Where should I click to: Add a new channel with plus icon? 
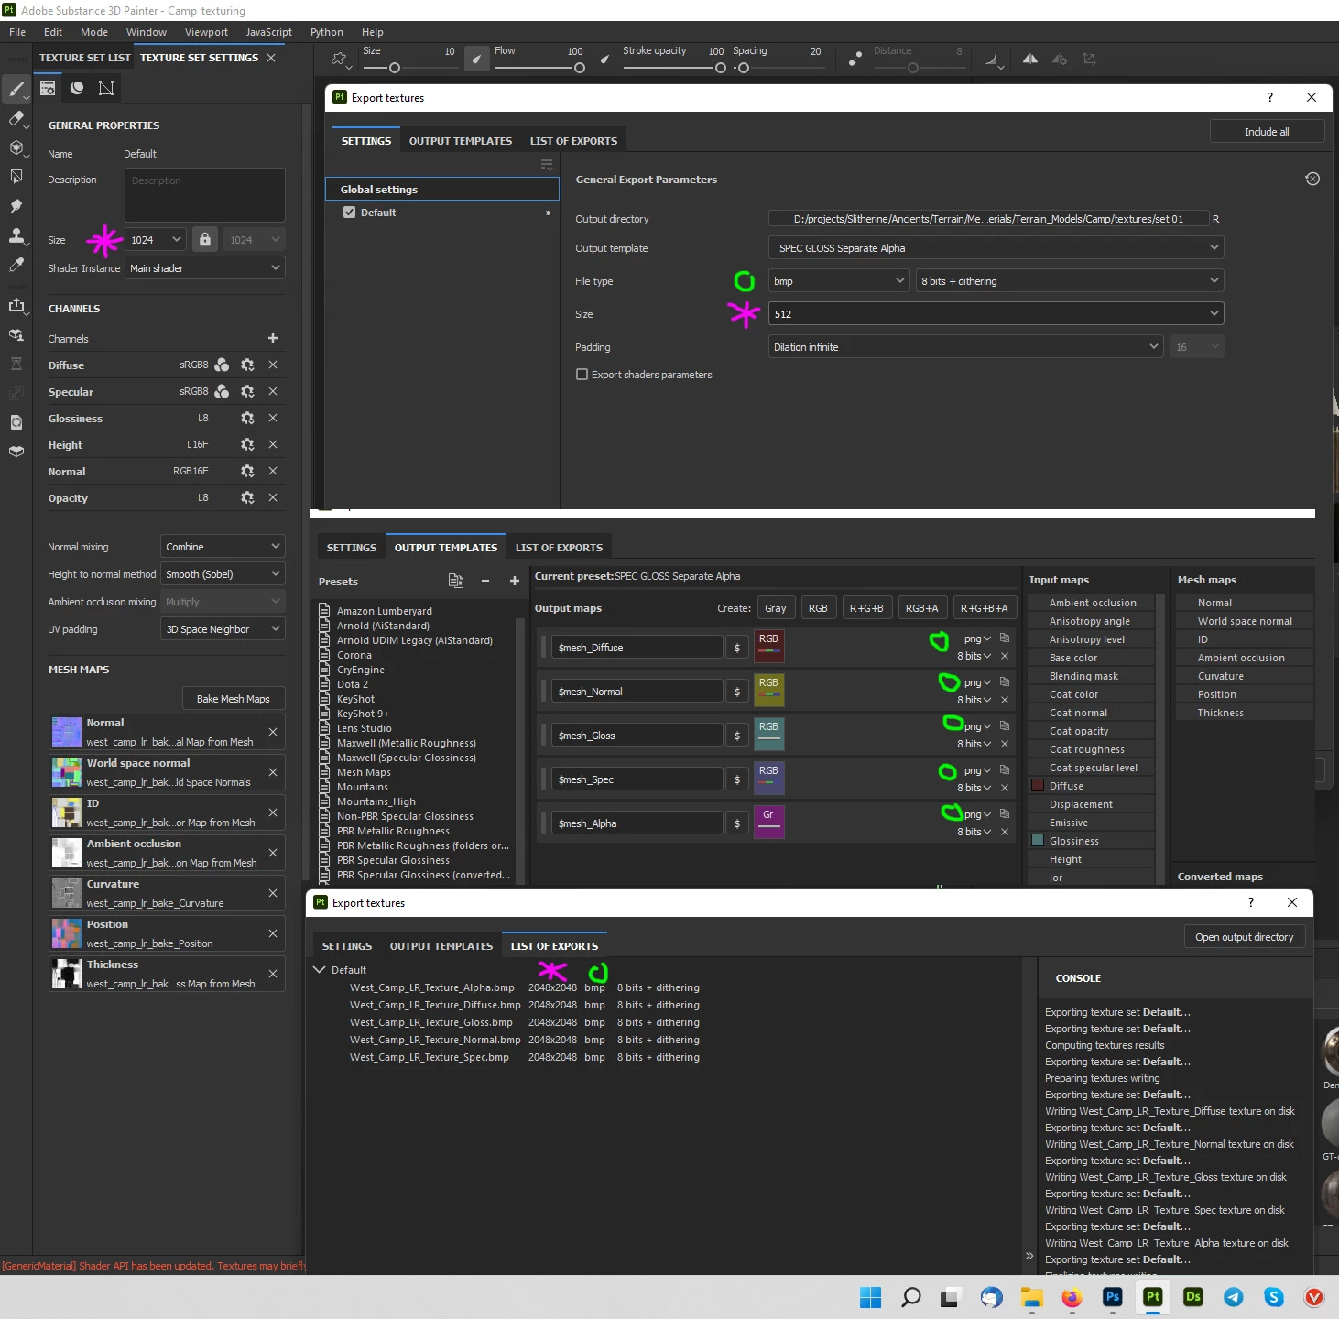272,338
